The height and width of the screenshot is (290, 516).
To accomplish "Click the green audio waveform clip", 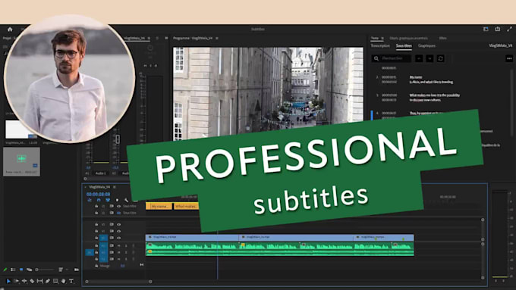I will 280,249.
